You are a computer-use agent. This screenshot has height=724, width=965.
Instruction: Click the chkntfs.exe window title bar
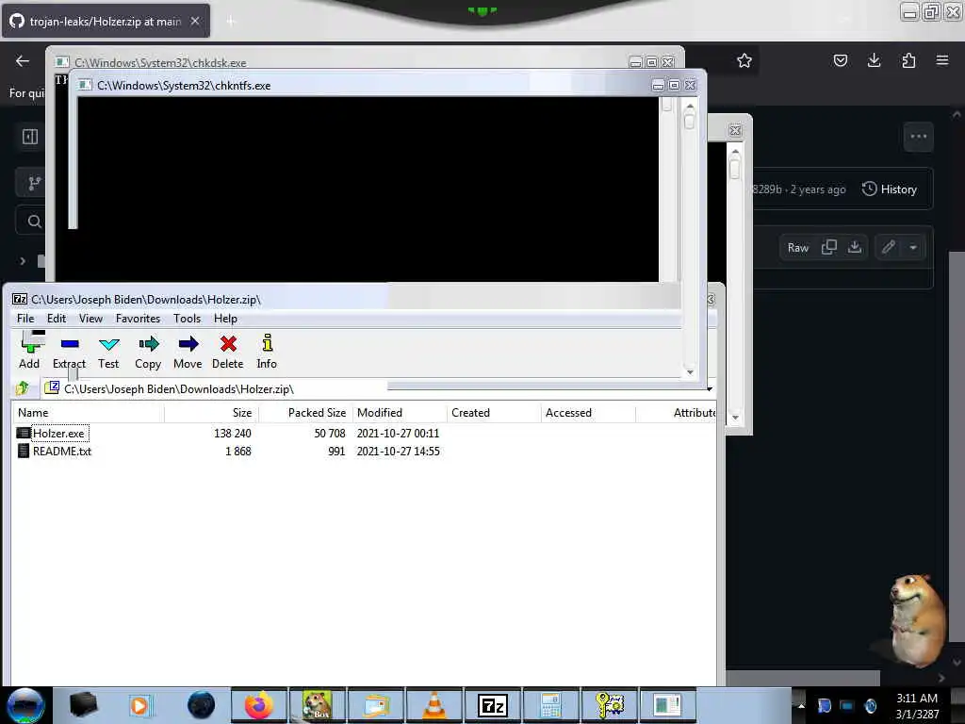coord(363,85)
